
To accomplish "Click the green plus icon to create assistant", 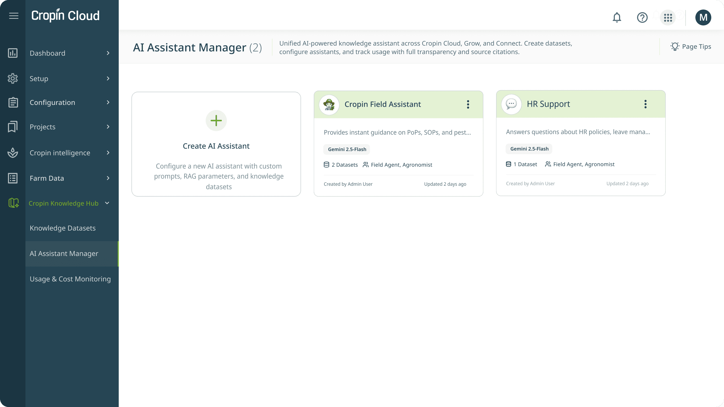I will (x=216, y=121).
